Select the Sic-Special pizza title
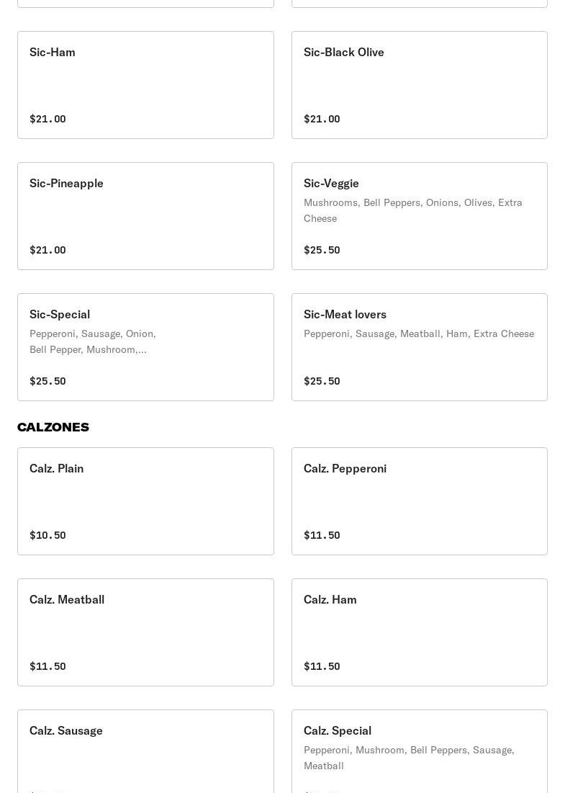Screen dimensions: 565x793 pyautogui.click(x=60, y=314)
